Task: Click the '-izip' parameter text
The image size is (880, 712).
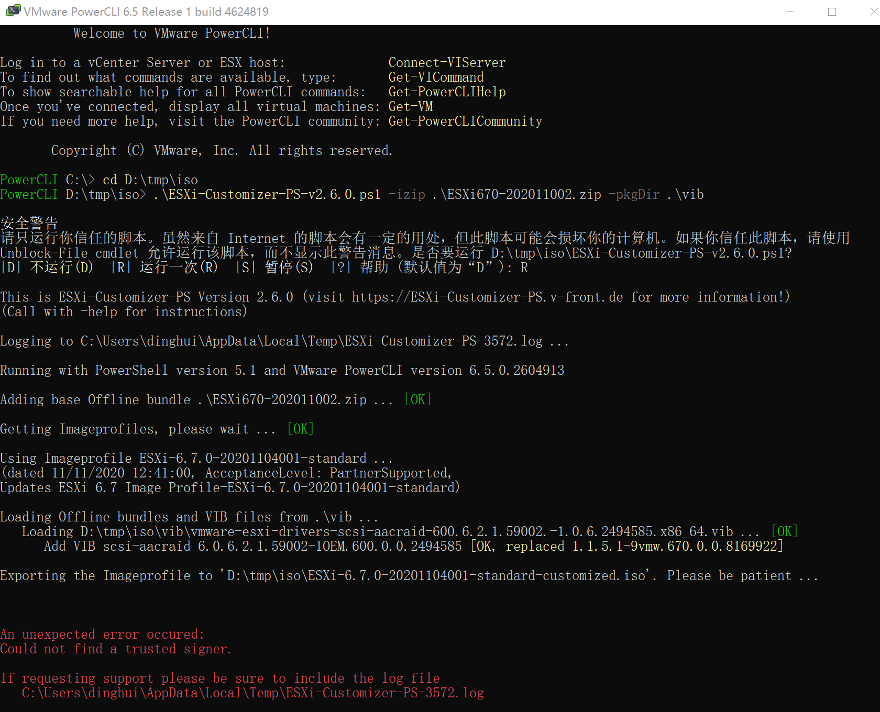Action: tap(406, 194)
